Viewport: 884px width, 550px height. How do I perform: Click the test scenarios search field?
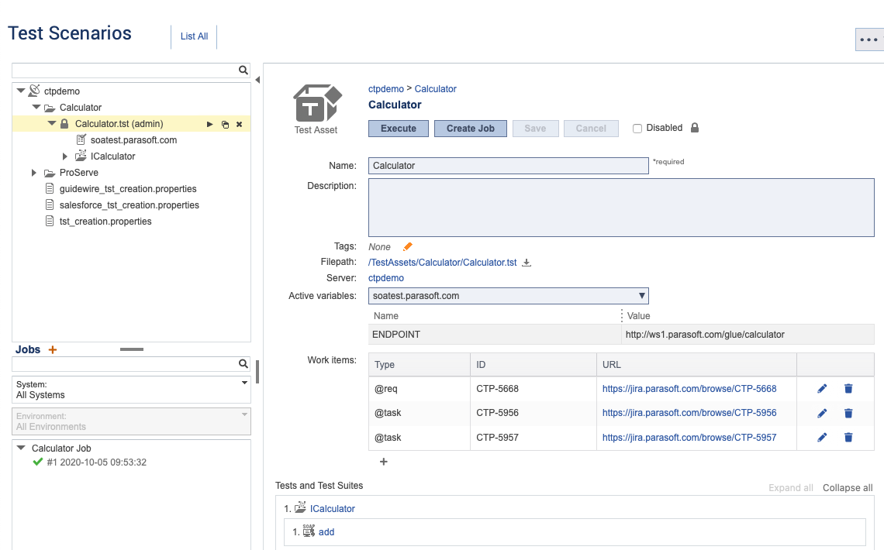pos(125,70)
